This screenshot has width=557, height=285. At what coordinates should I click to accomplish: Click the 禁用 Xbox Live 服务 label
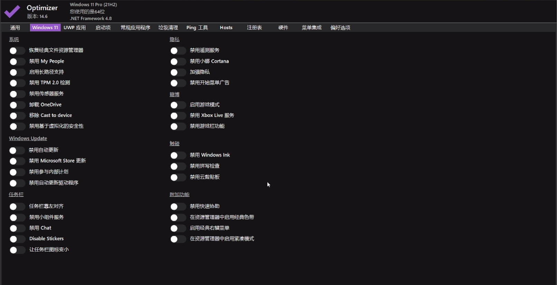212,115
